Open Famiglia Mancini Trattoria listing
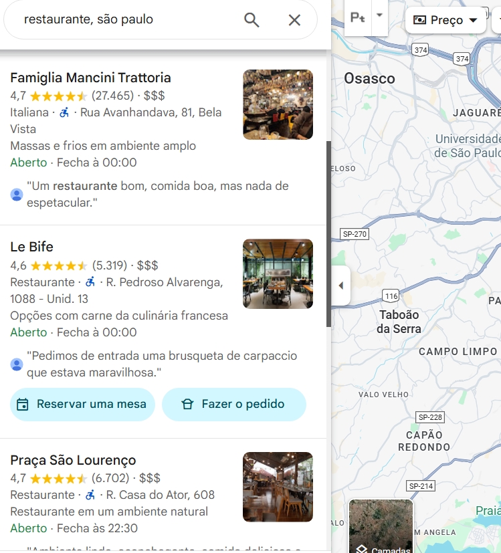The height and width of the screenshot is (553, 501). coord(90,77)
